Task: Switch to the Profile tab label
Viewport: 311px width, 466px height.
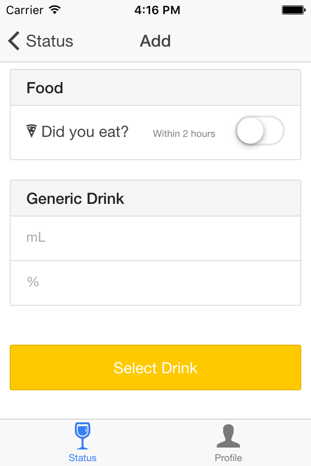Action: [228, 458]
